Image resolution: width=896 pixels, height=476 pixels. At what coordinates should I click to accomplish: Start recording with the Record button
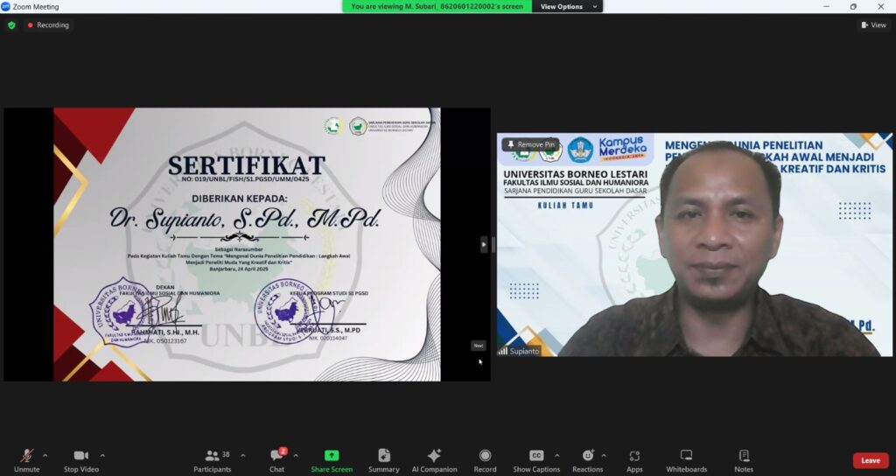(485, 460)
